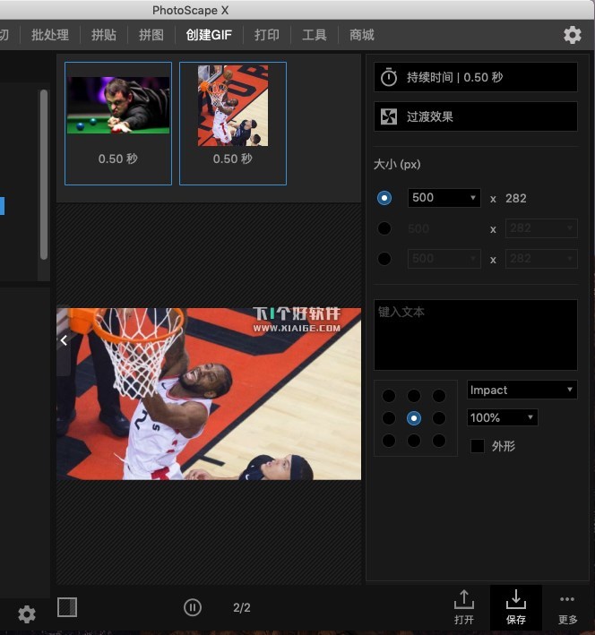
Task: Open the 更多 (More) options menu
Action: click(x=566, y=606)
